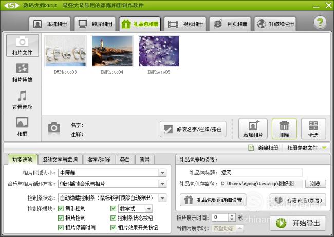Click the 全选 select all icon button
Screen dimensions: 334x237
(x=313, y=129)
